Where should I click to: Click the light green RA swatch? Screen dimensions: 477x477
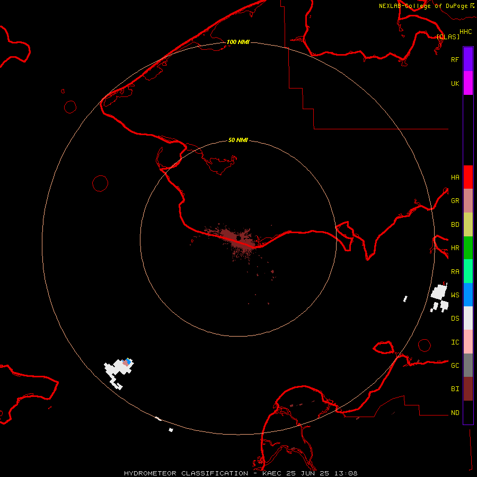[468, 271]
